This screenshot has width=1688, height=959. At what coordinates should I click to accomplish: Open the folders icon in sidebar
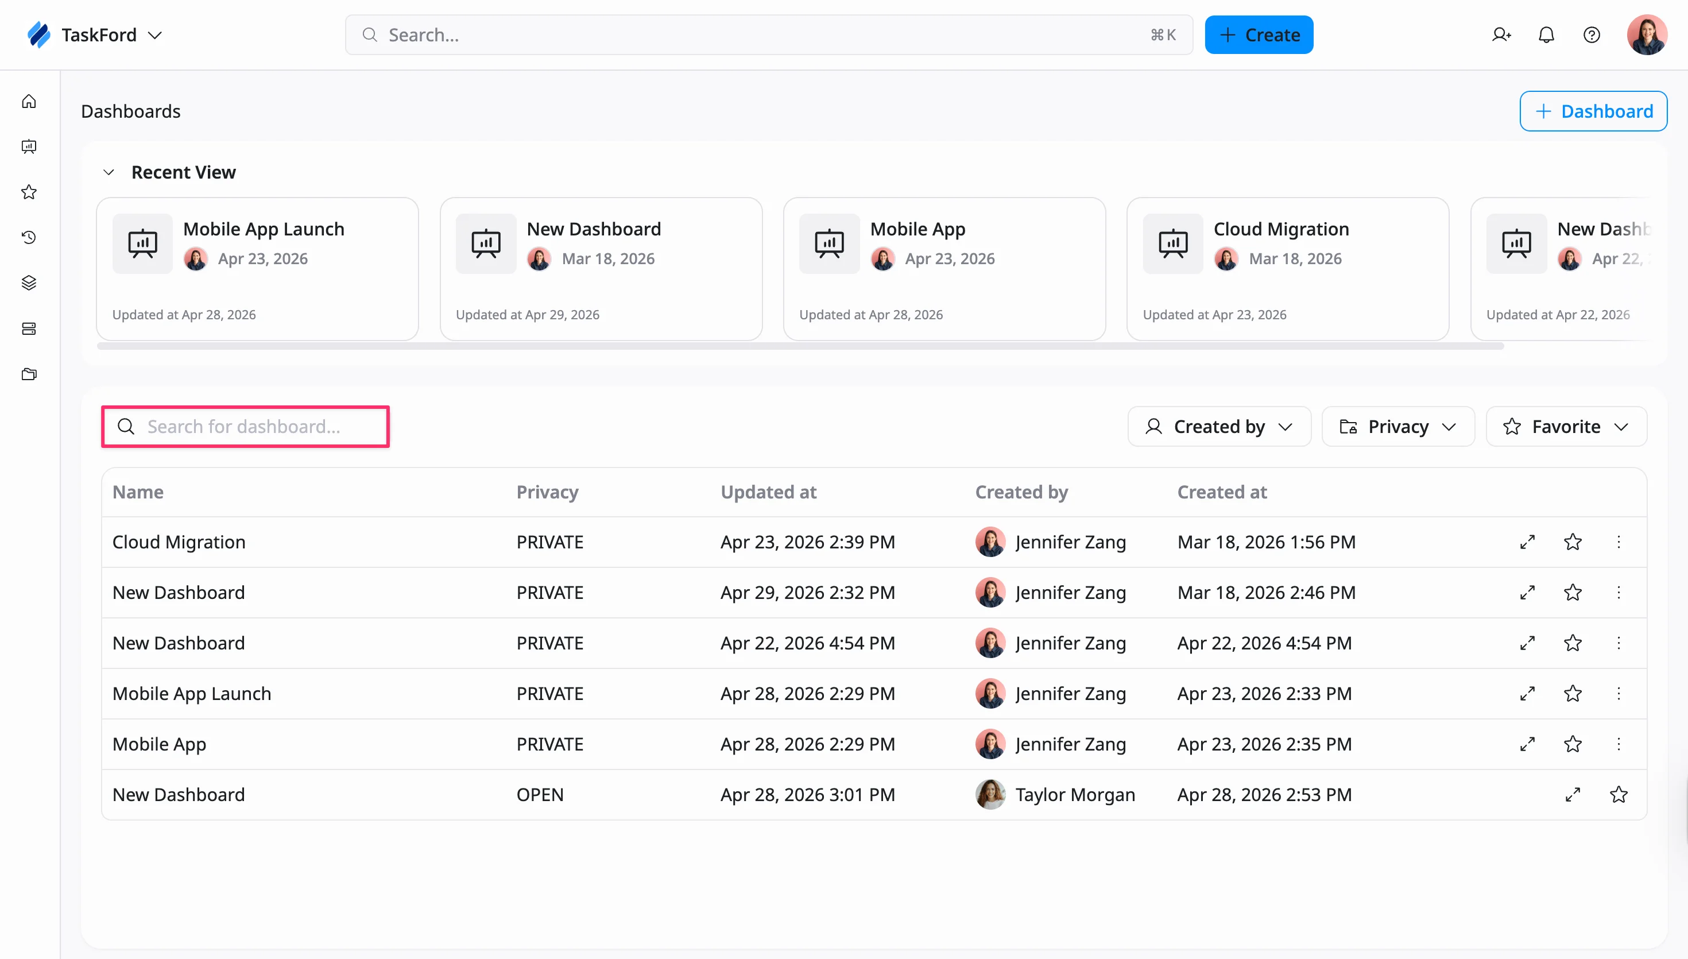[x=29, y=374]
